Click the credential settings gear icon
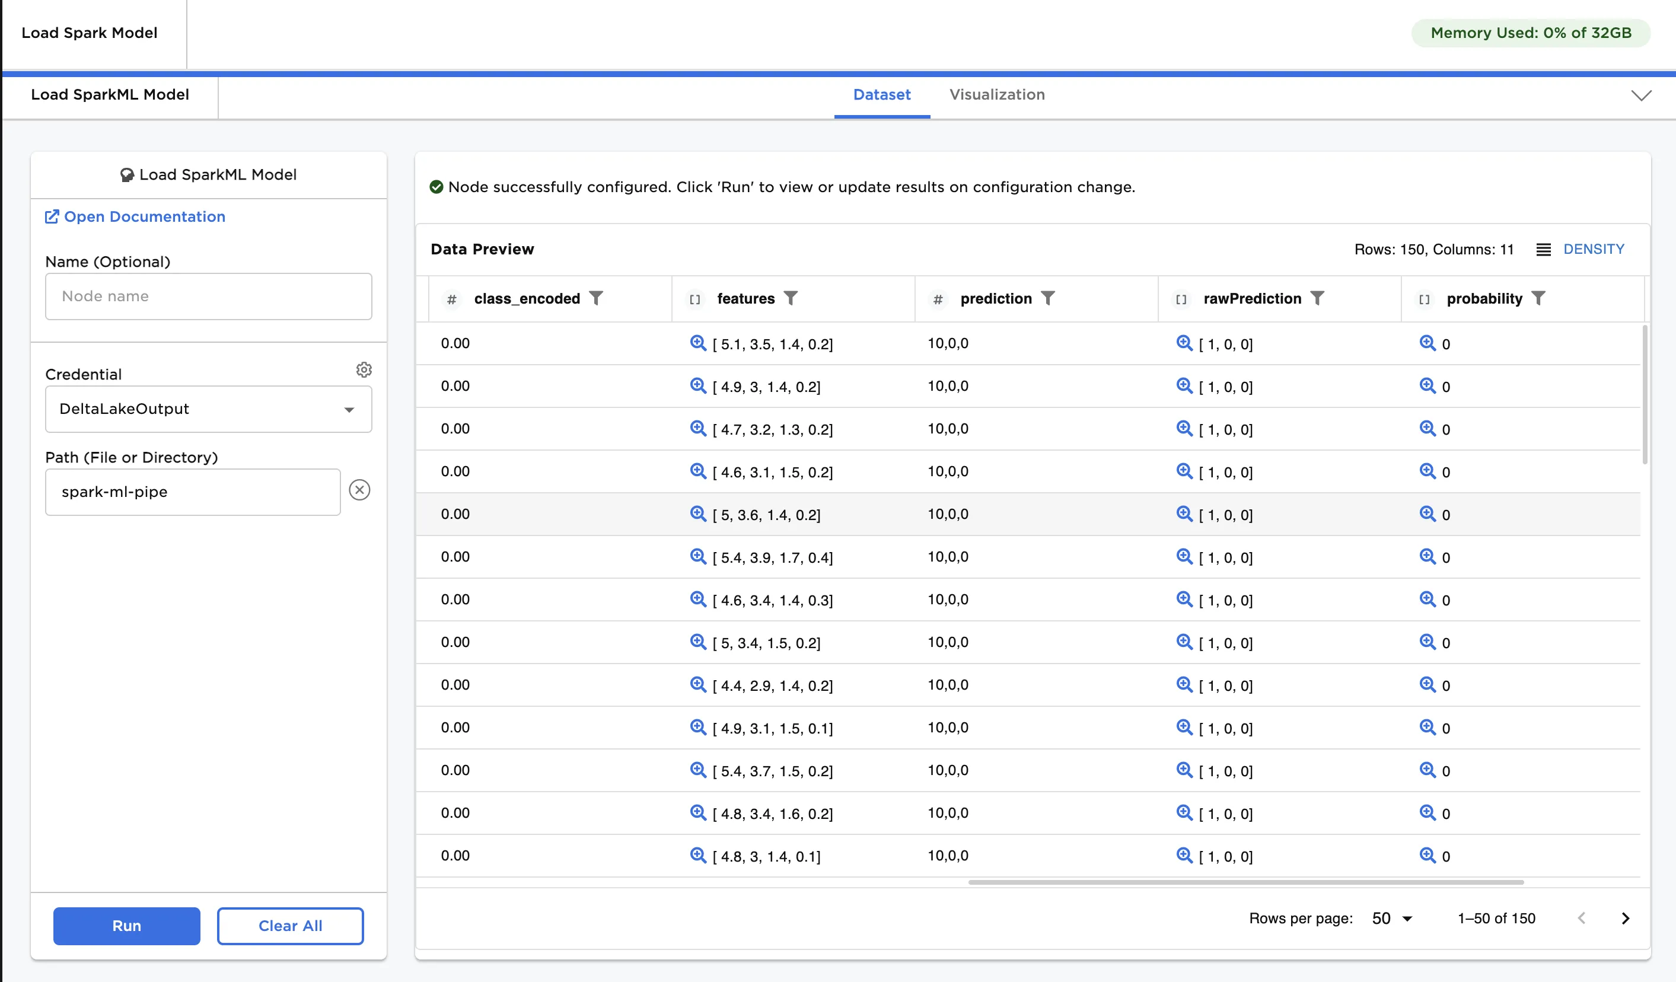The height and width of the screenshot is (982, 1676). (364, 369)
